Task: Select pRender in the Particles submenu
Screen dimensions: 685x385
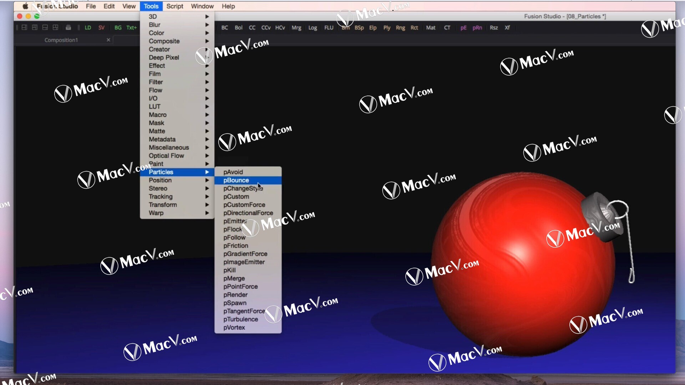Action: 248,295
